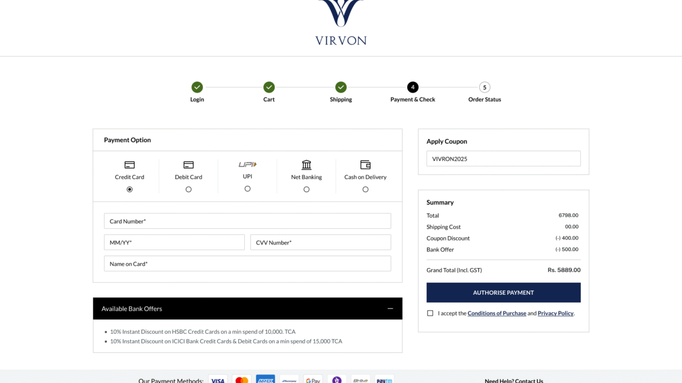Select the Cash on Delivery radio button
Image resolution: width=682 pixels, height=383 pixels.
[365, 189]
